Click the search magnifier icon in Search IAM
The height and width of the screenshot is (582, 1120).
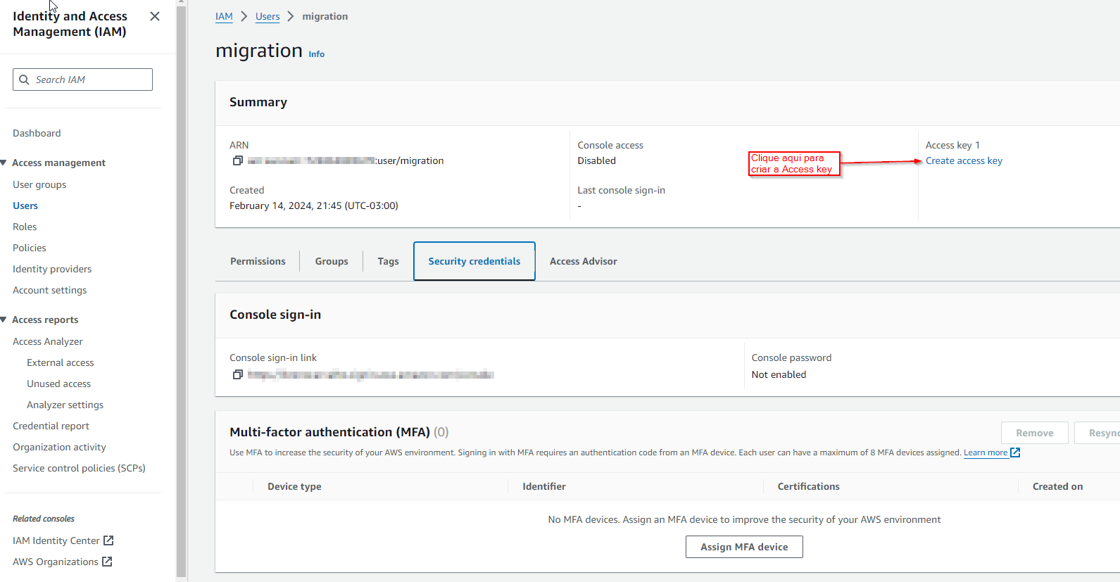coord(25,80)
